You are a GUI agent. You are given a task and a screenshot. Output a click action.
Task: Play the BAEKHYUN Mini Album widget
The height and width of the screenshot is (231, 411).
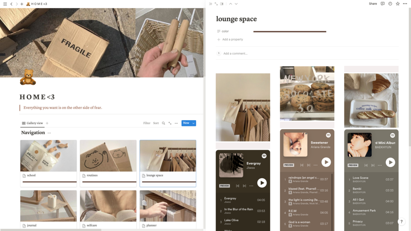390,162
